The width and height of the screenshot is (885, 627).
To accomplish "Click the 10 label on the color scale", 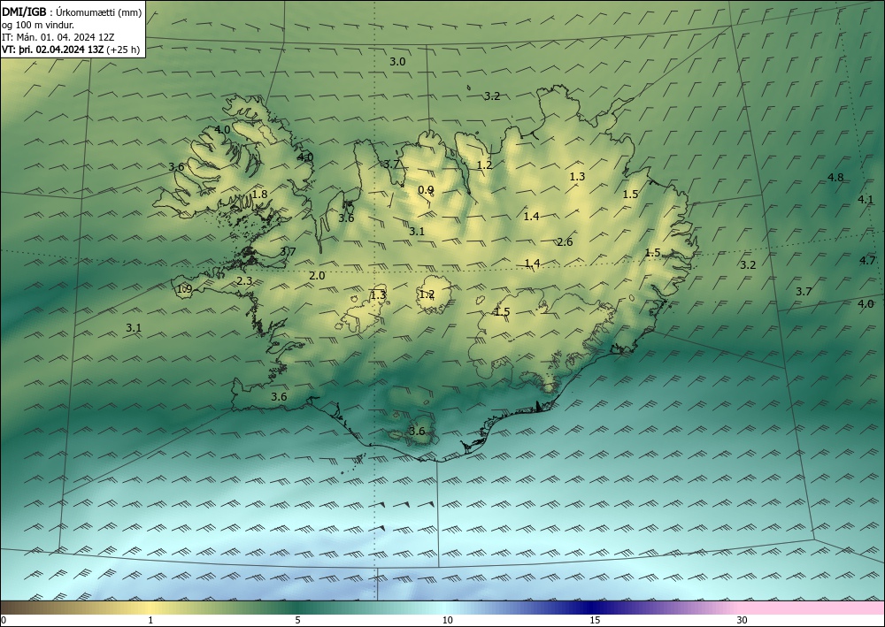I will tap(447, 620).
